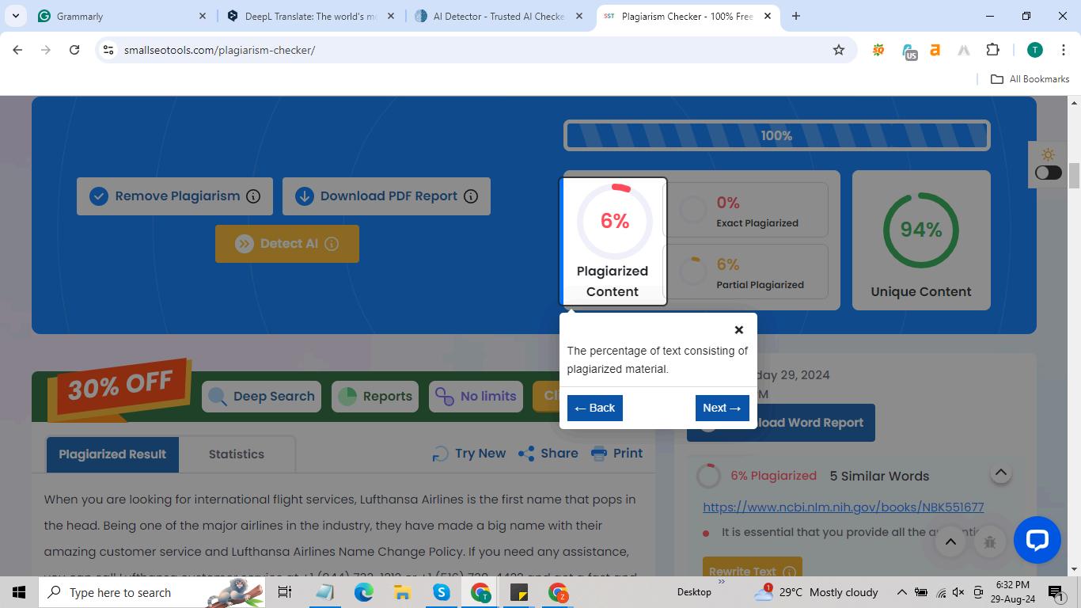Click the Next button in the tour tooltip
Image resolution: width=1081 pixels, height=608 pixels.
click(x=722, y=408)
